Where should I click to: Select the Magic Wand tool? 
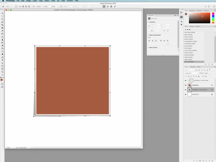coord(2,22)
